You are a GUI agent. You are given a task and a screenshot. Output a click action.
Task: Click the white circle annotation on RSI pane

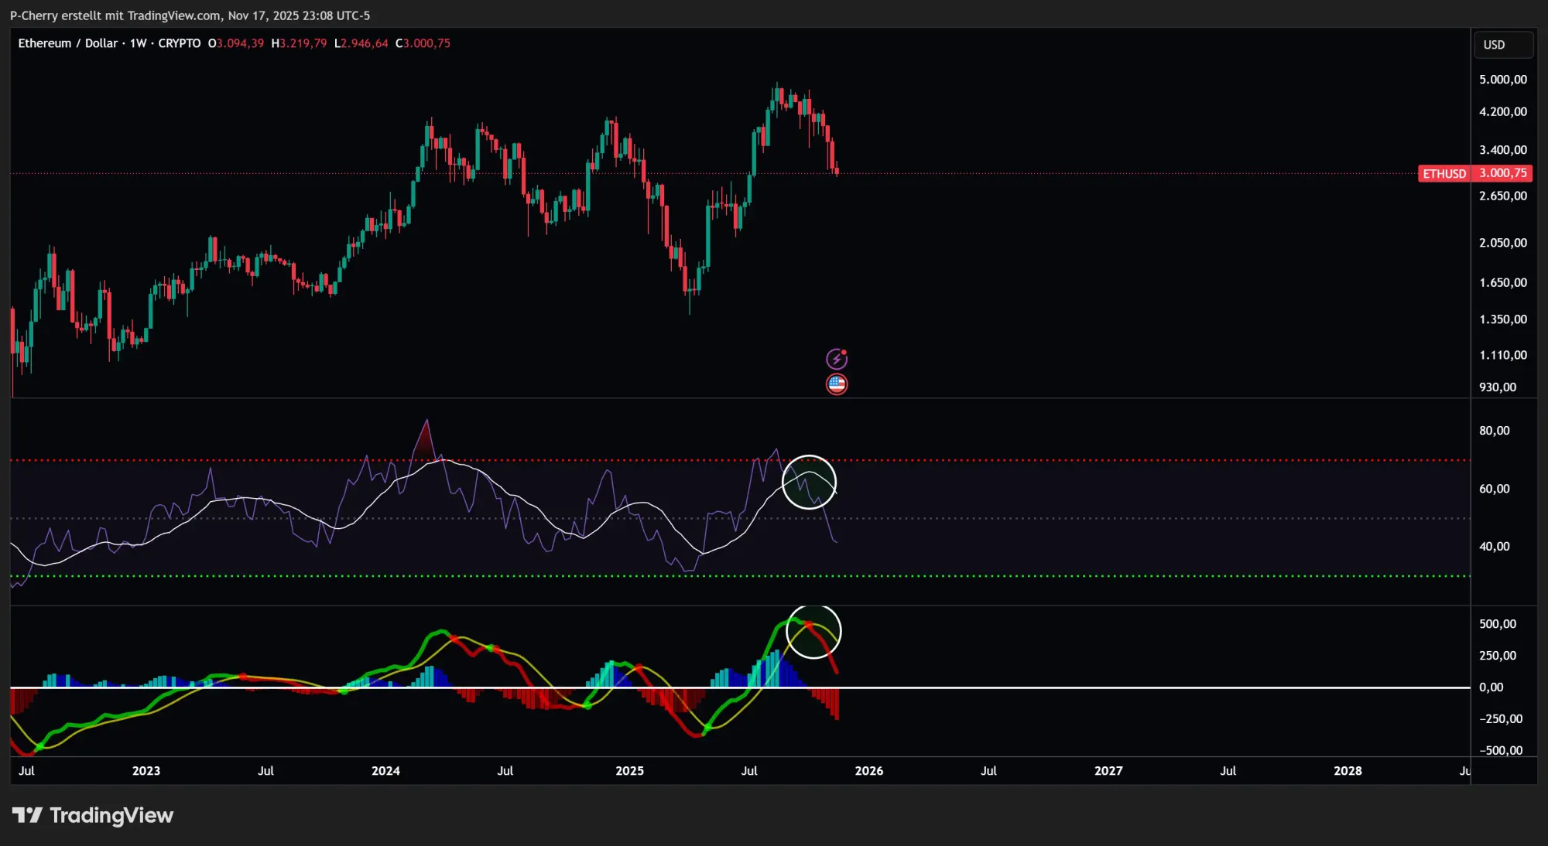point(810,482)
